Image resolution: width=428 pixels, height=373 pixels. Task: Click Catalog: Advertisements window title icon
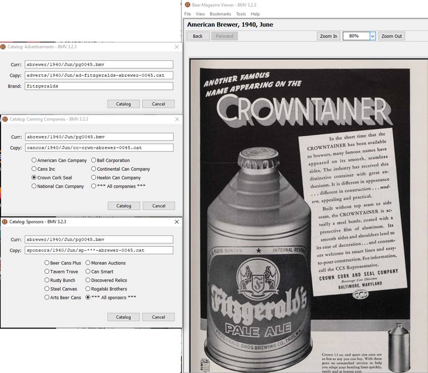click(3, 47)
